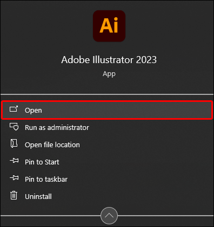The width and height of the screenshot is (214, 227).
Task: Click the trash can icon for Uninstall
Action: (14, 195)
